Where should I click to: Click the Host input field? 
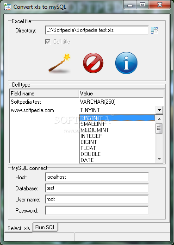97,177
